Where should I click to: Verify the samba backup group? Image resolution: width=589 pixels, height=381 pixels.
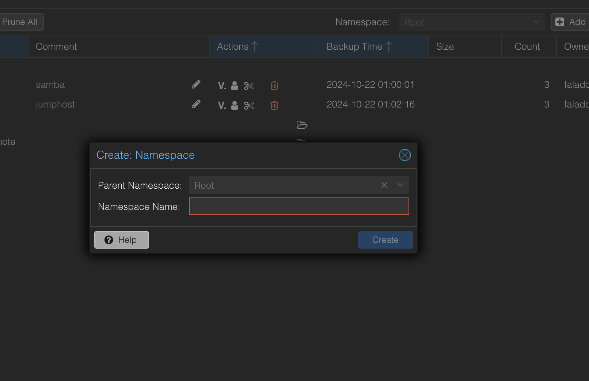(x=222, y=86)
